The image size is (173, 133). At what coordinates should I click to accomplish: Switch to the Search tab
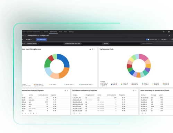[x=46, y=32]
